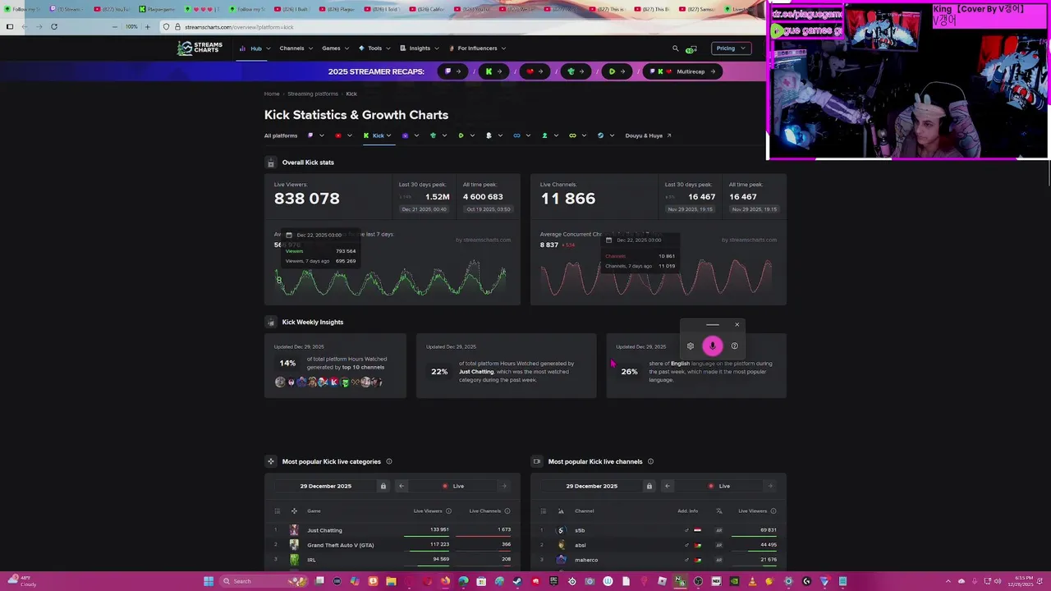Screen dimensions: 1051x591
Task: Expand the chevron next to Kick platform
Action: [388, 135]
